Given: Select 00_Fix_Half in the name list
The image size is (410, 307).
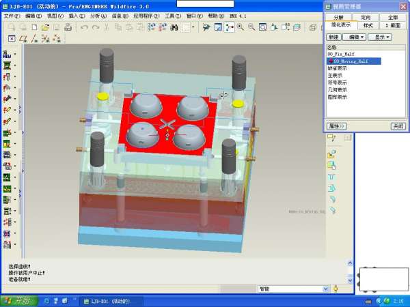Looking at the screenshot, I should tap(340, 53).
